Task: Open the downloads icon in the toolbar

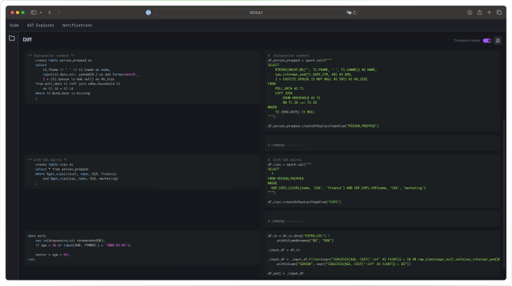Action: [x=470, y=13]
